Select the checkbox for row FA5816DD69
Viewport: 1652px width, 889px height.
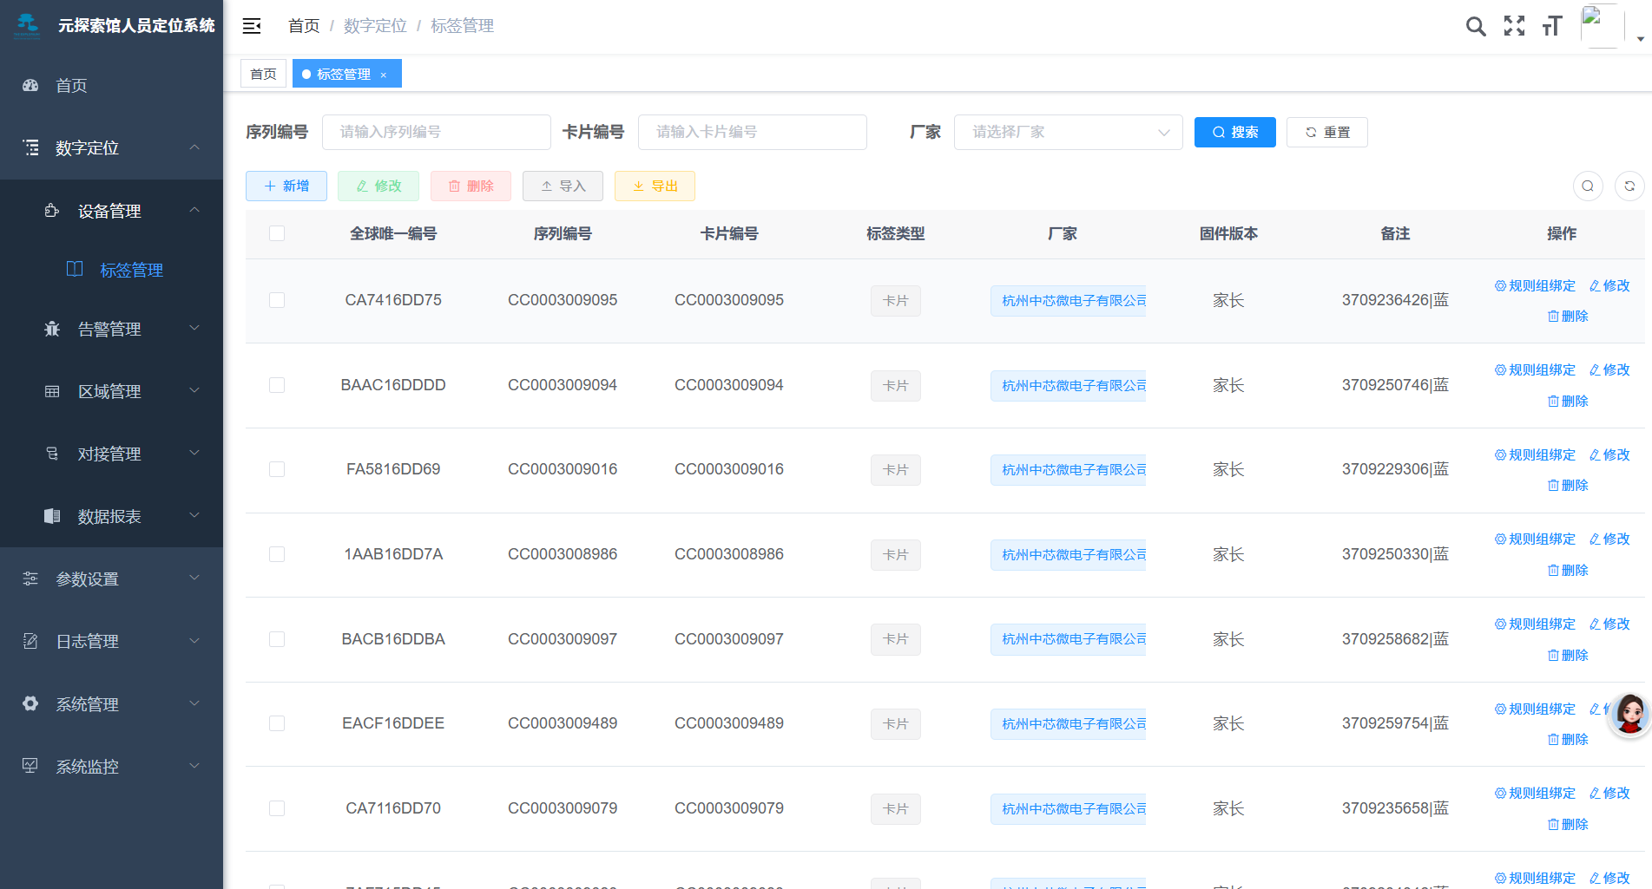(x=277, y=469)
